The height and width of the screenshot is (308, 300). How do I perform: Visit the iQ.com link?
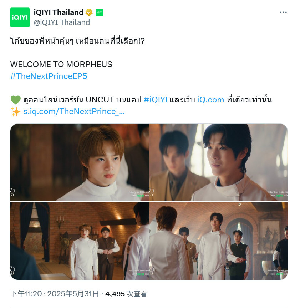pos(210,100)
